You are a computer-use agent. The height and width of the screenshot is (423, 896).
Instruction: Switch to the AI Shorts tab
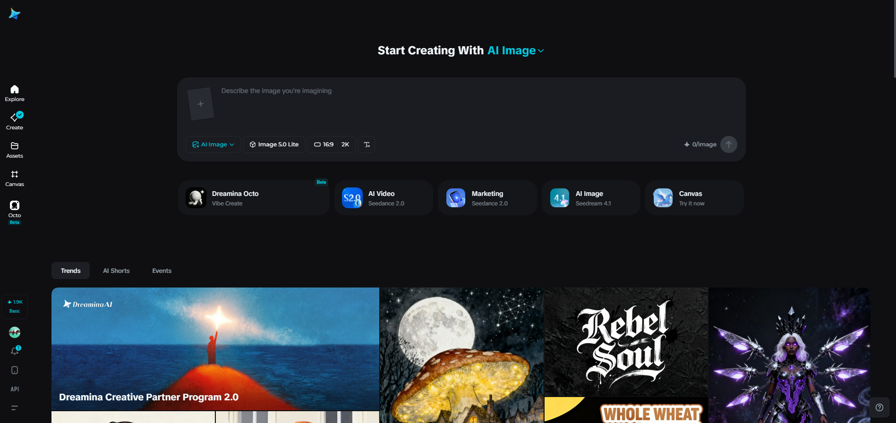(x=116, y=271)
